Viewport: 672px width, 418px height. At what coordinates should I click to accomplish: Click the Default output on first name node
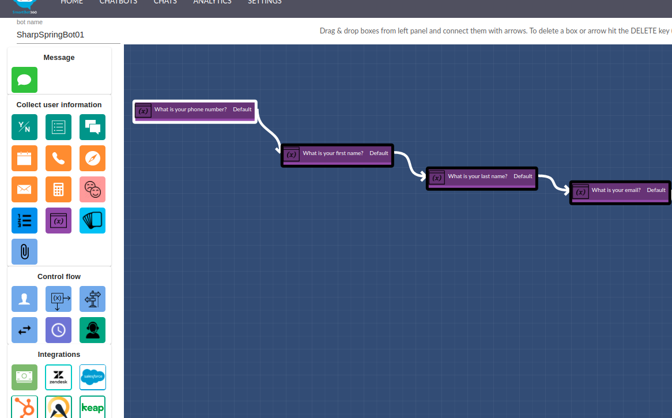pos(379,153)
